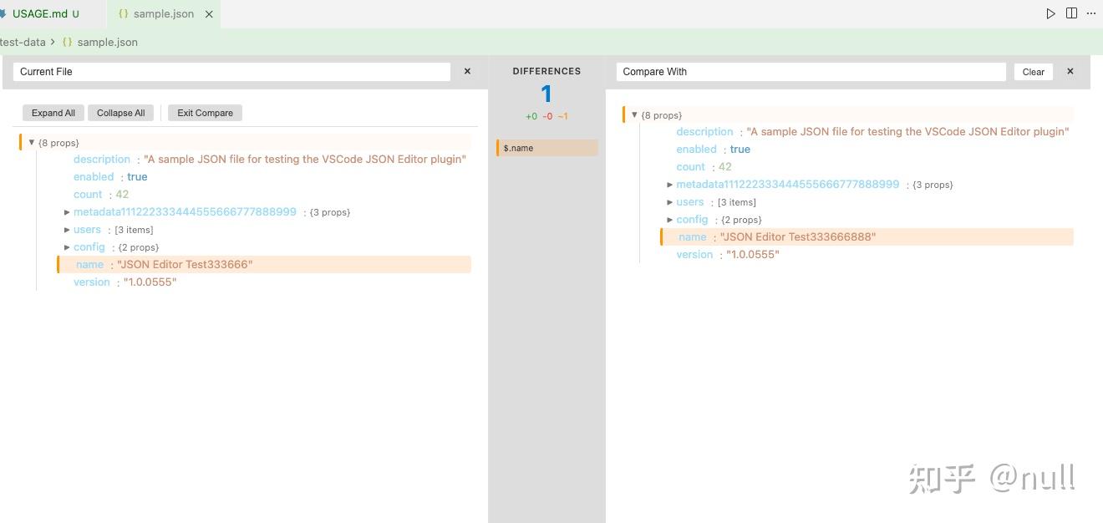Image resolution: width=1103 pixels, height=523 pixels.
Task: Click the description key in Current File
Action: coord(102,160)
